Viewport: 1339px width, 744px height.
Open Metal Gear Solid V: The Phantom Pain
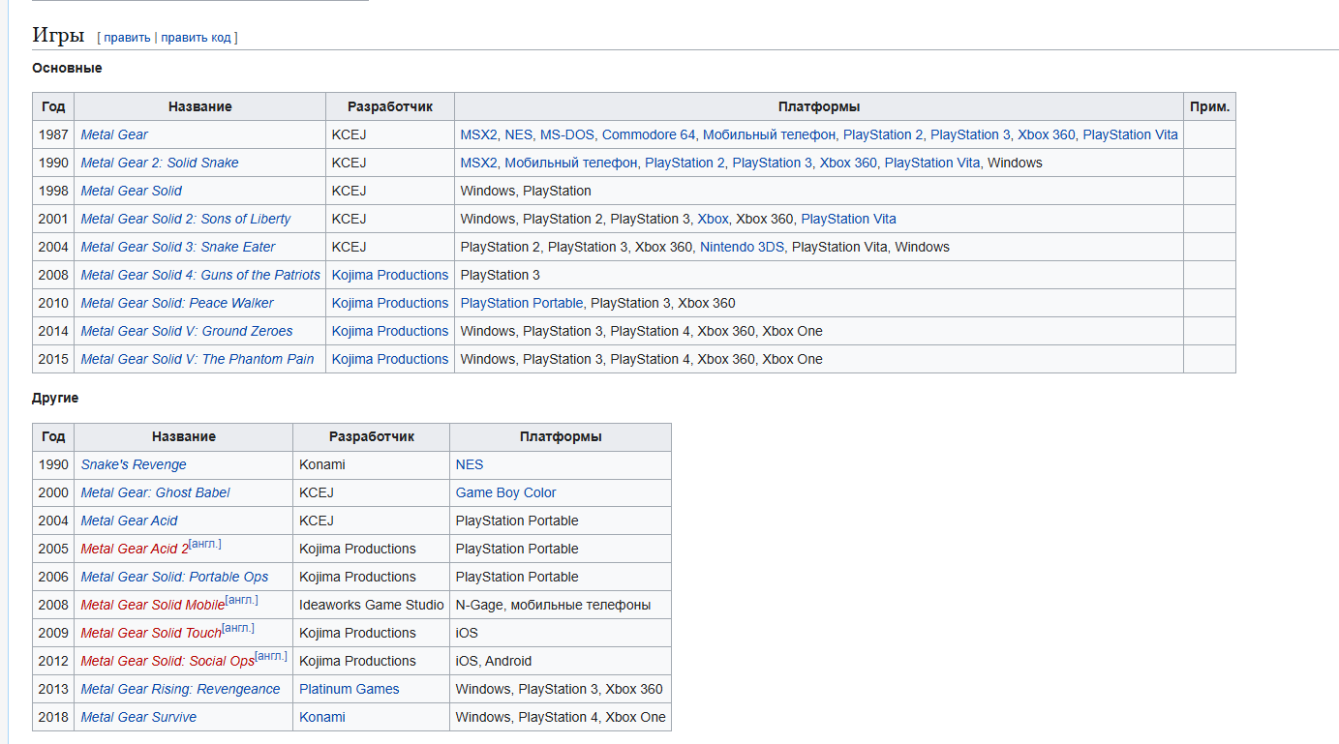(197, 359)
